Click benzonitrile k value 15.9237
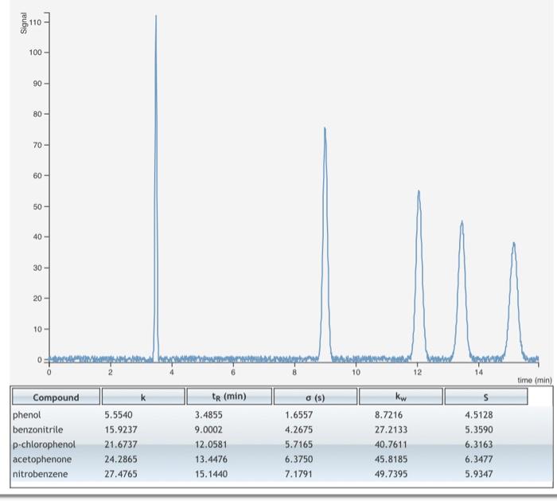The height and width of the screenshot is (501, 557). pos(120,429)
